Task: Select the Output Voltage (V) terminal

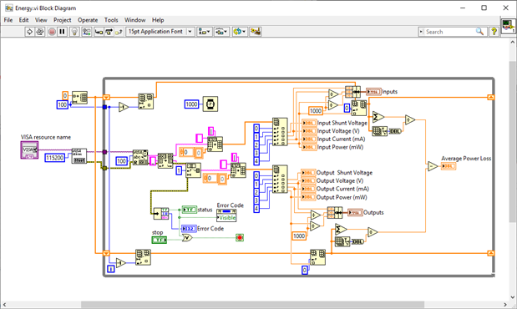Action: coord(308,181)
